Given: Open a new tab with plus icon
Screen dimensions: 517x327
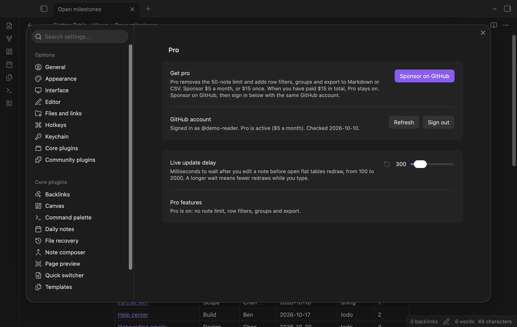Looking at the screenshot, I should (148, 9).
